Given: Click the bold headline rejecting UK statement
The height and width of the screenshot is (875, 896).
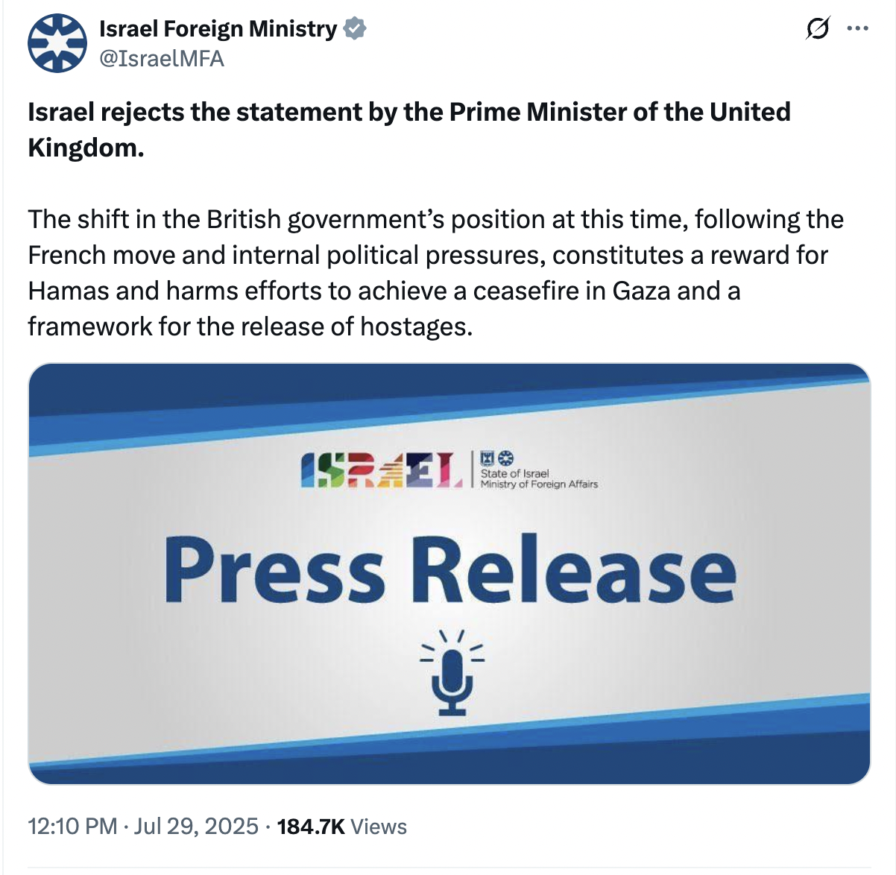Looking at the screenshot, I should (409, 130).
